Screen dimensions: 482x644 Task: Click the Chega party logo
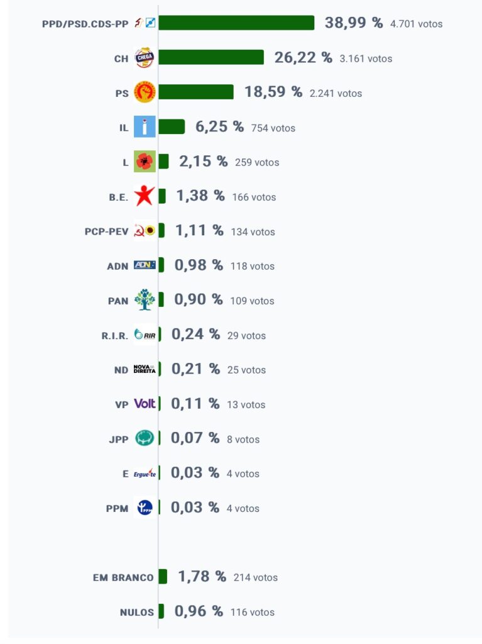click(145, 58)
